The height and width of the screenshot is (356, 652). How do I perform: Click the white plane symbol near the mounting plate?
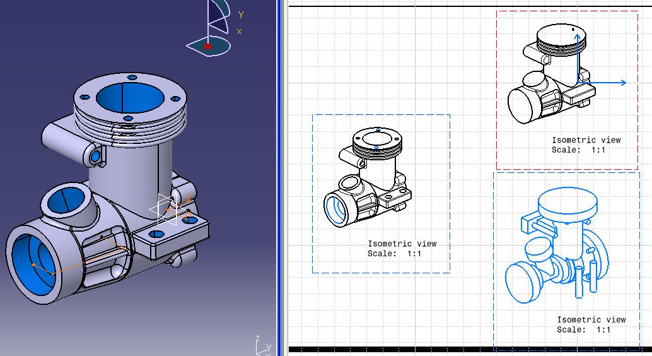(167, 209)
